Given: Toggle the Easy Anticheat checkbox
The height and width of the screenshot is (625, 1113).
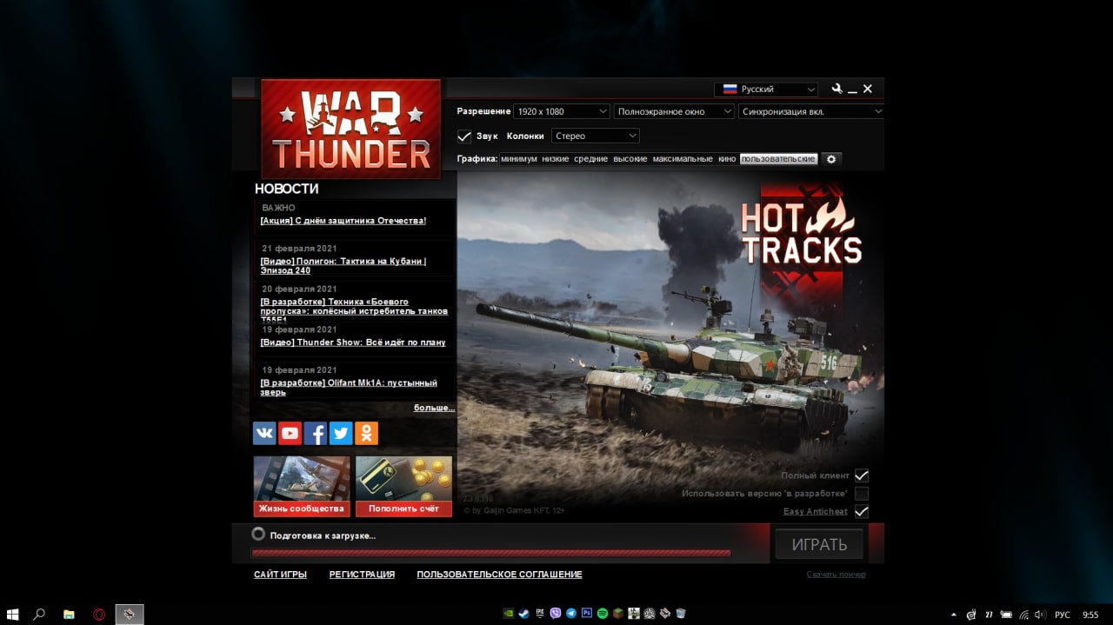Looking at the screenshot, I should click(x=862, y=511).
